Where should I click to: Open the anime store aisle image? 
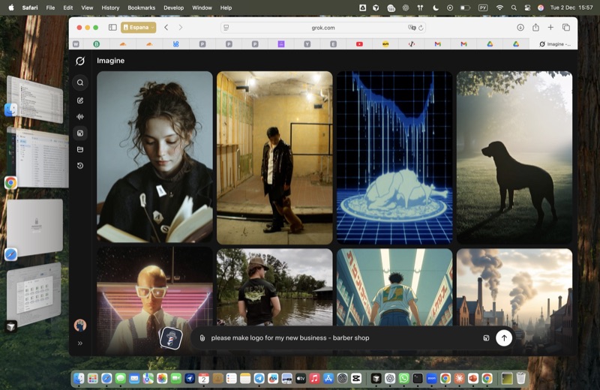[x=394, y=287]
